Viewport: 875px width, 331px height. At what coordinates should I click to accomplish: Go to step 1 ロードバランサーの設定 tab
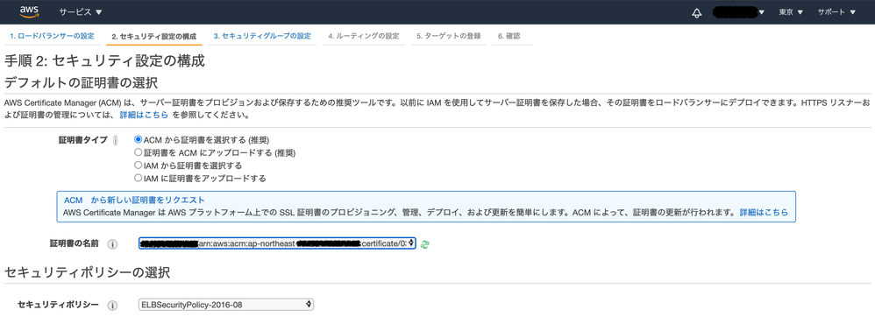52,36
